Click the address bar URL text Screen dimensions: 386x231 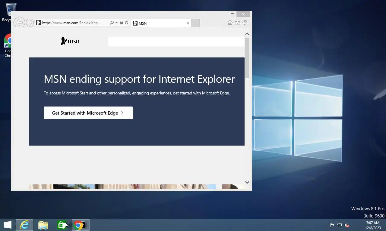pyautogui.click(x=70, y=23)
